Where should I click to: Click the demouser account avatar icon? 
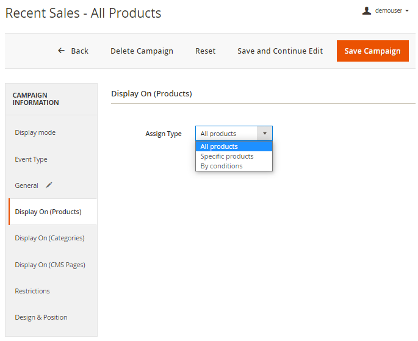click(367, 10)
